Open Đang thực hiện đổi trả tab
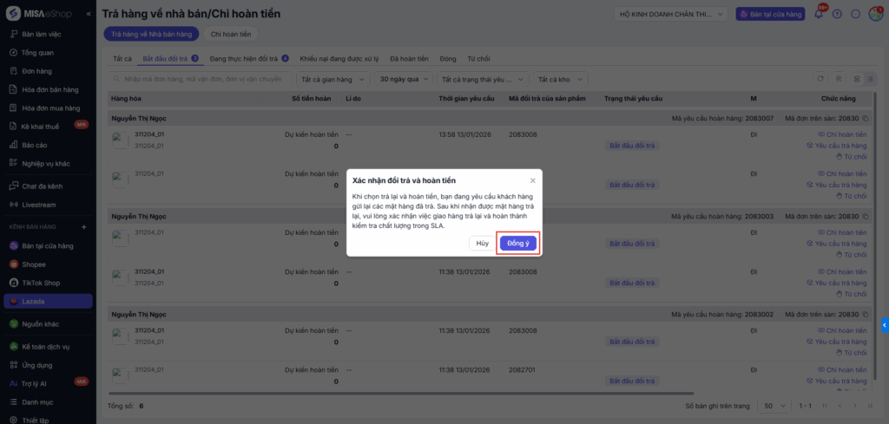The height and width of the screenshot is (424, 889). pyautogui.click(x=249, y=58)
